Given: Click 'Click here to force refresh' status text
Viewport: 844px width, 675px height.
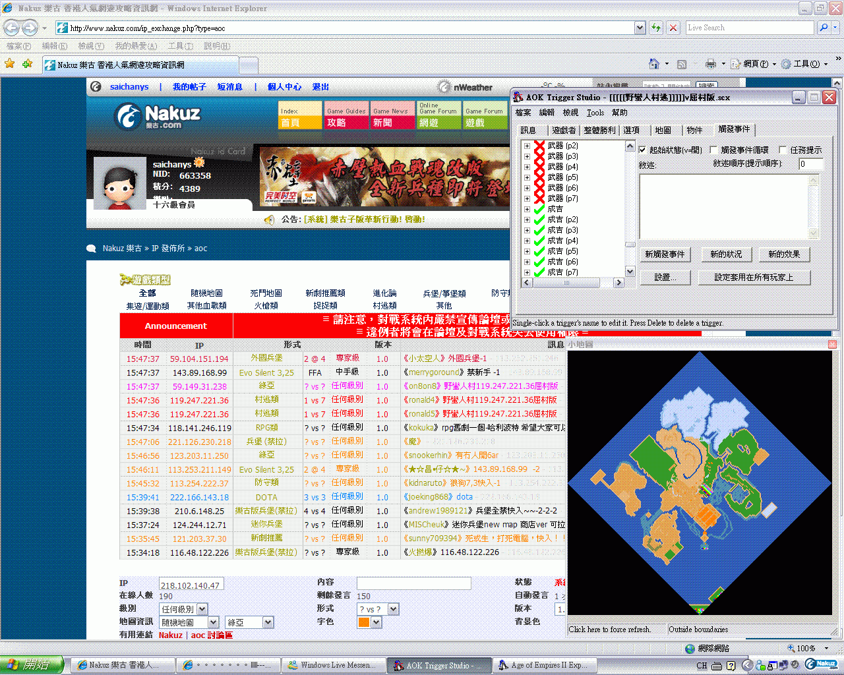Looking at the screenshot, I should [x=610, y=630].
